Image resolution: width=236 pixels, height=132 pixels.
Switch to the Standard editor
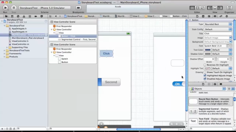(x=192, y=8)
